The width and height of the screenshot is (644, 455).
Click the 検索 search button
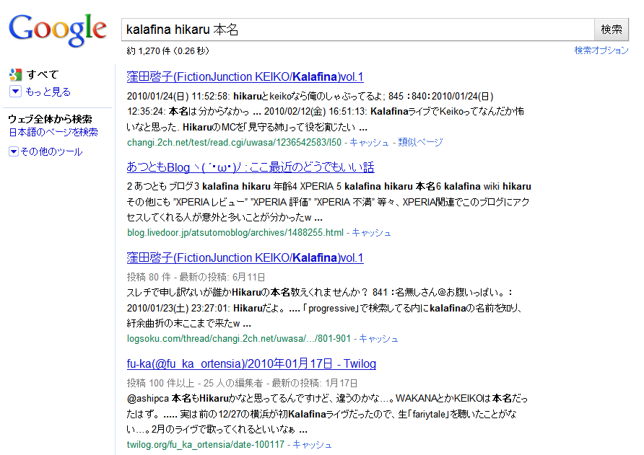[611, 30]
